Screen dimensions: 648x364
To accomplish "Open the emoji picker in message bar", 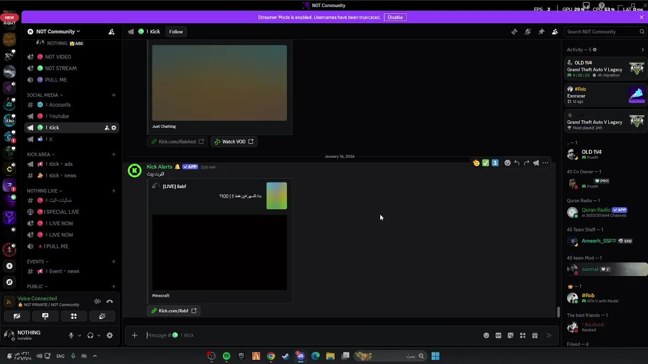I will pos(486,335).
